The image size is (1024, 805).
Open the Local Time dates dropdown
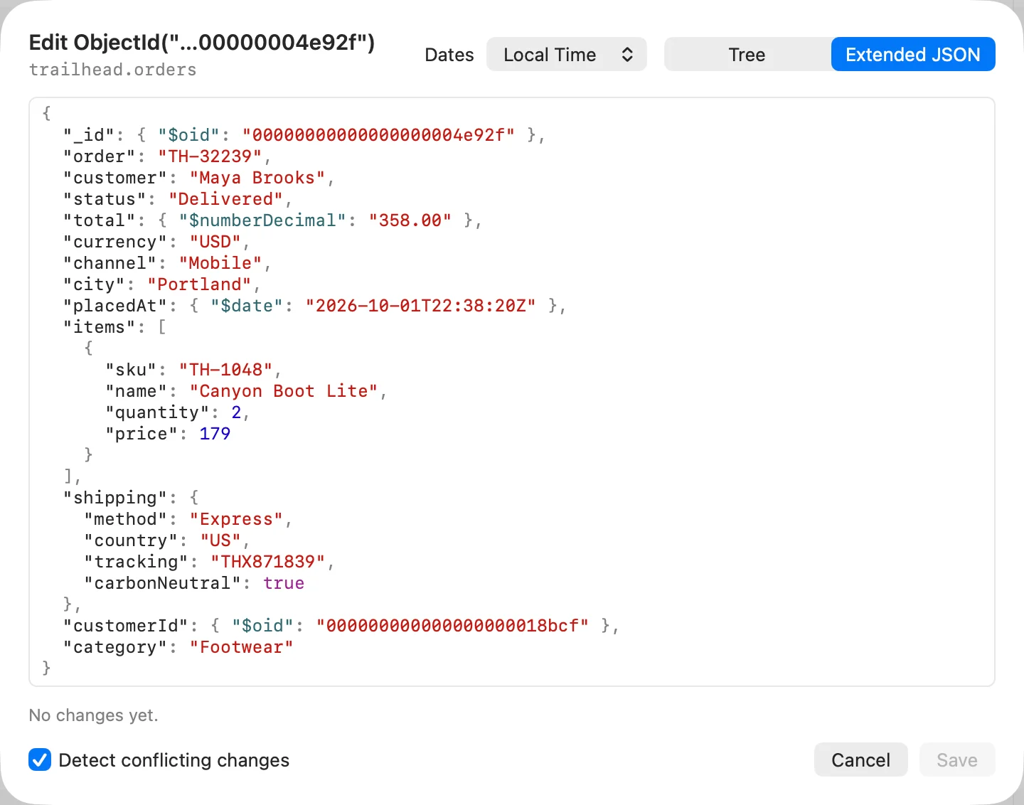pyautogui.click(x=567, y=55)
